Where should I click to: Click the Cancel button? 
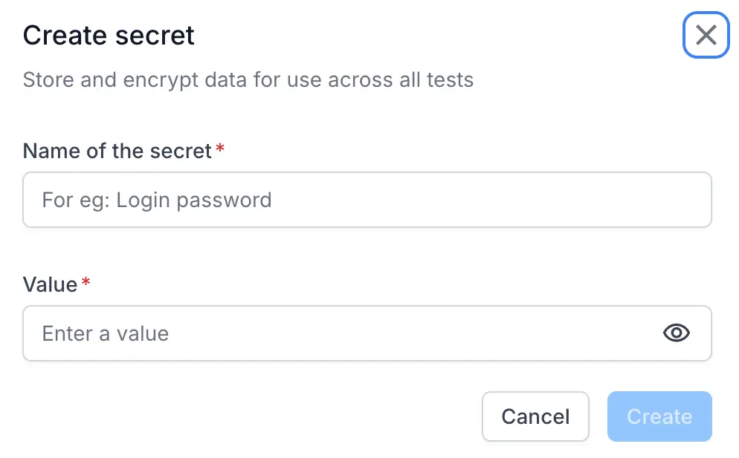pyautogui.click(x=535, y=416)
